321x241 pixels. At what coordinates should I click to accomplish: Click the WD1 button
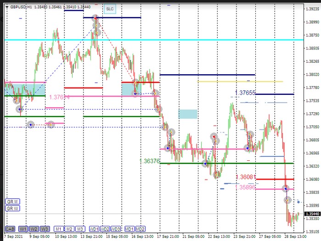point(94,229)
